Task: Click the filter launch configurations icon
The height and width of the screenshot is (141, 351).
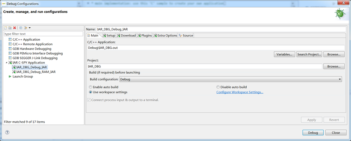Action: pos(26,28)
